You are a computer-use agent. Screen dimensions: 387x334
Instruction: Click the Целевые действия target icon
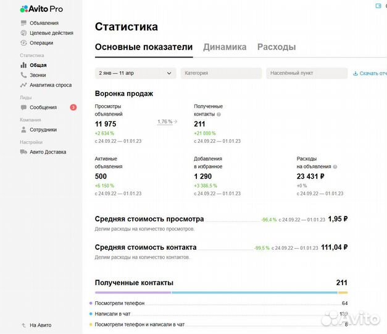pos(23,33)
